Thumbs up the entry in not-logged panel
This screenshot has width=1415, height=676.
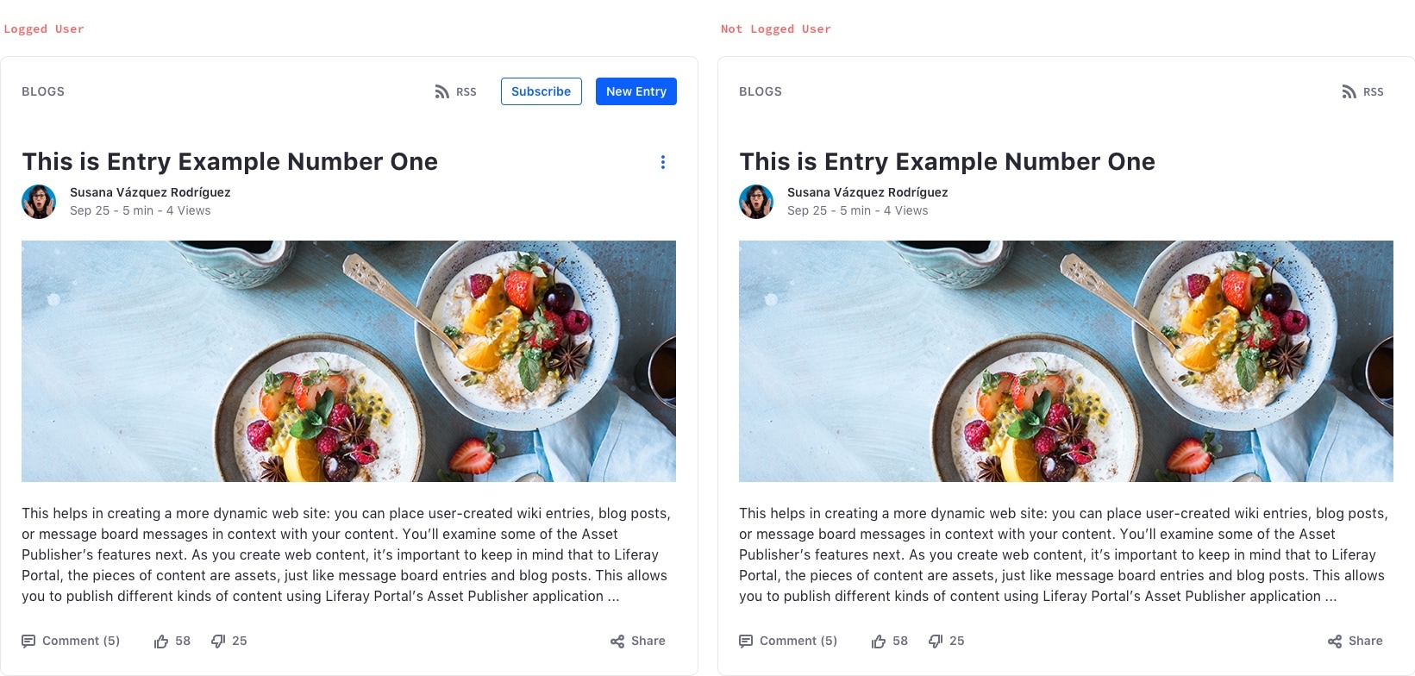[x=879, y=642]
